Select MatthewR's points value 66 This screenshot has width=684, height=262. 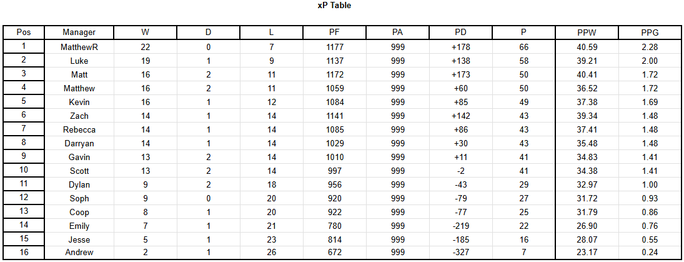tap(524, 47)
